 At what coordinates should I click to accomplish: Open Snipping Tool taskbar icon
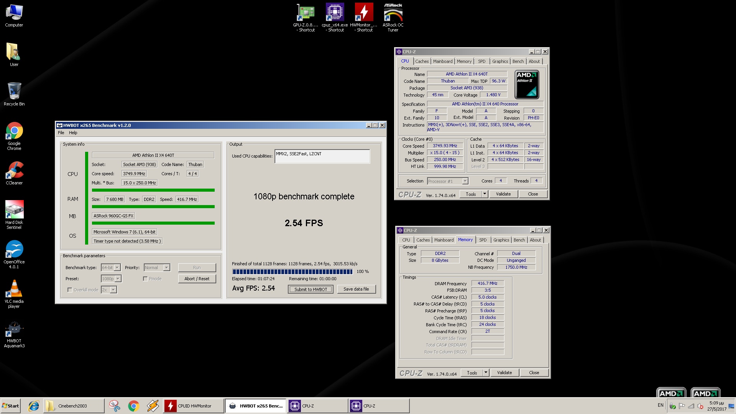[114, 406]
